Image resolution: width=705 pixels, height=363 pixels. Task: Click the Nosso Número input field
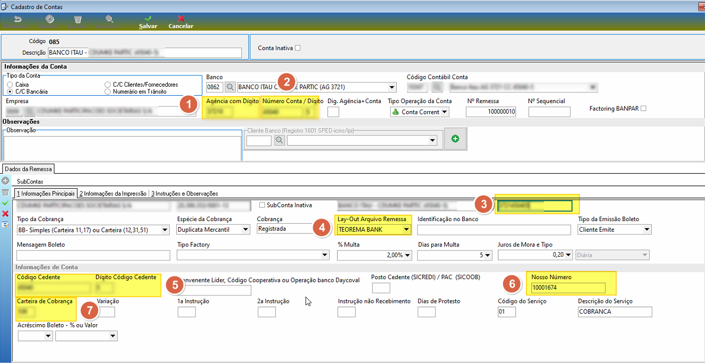[568, 288]
